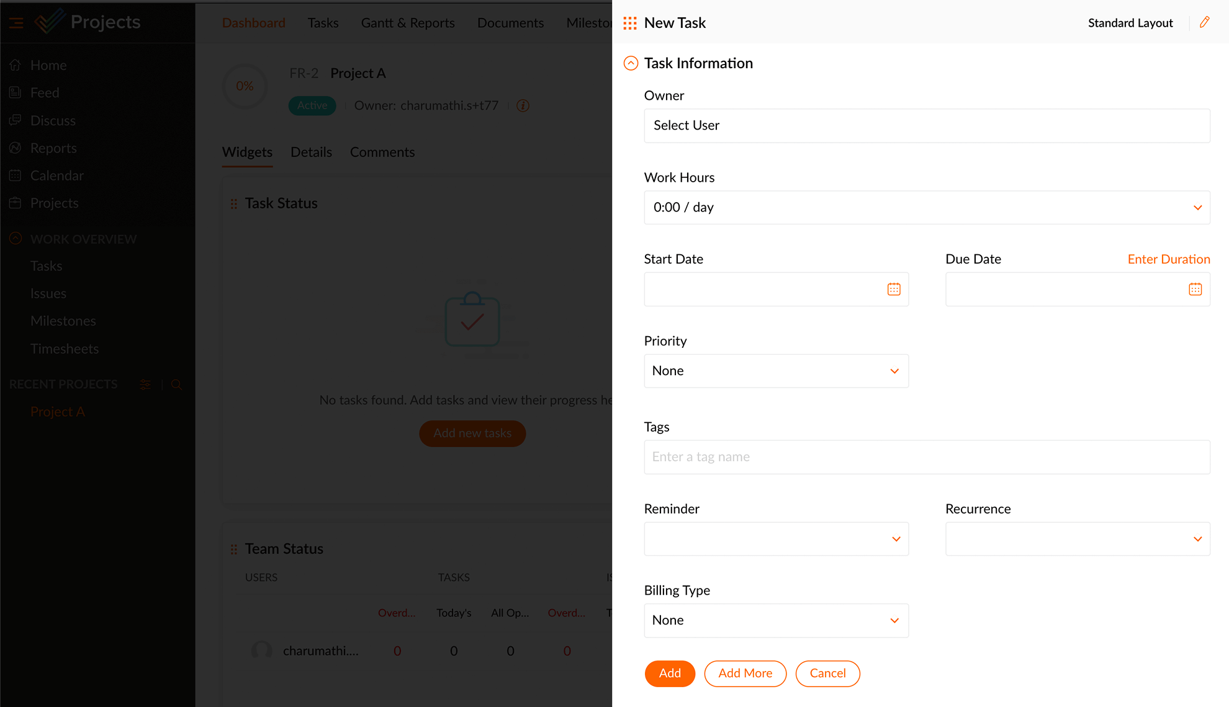Viewport: 1229px width, 707px height.
Task: Expand the Work Hours per day dropdown
Action: 1199,208
